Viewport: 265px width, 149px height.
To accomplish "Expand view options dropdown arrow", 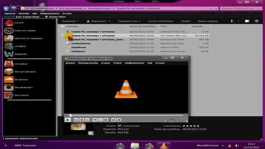I will pos(238,21).
